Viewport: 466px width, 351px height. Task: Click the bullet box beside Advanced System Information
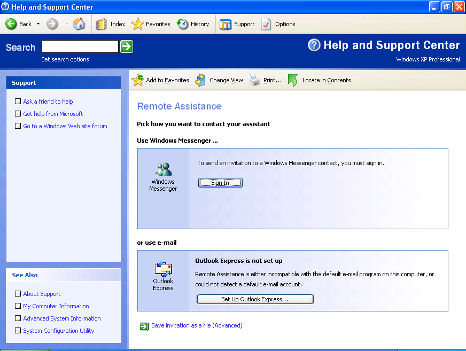click(18, 318)
